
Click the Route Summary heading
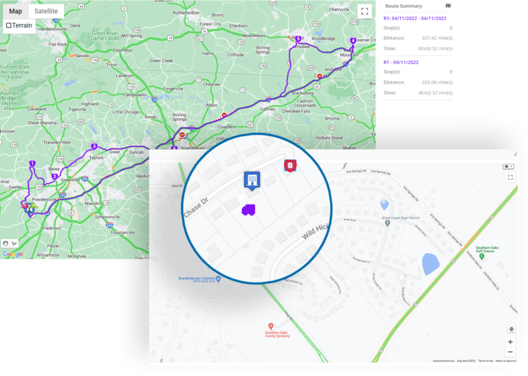404,6
